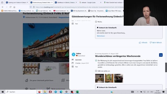Close the Booking.com Hotels in Einbeck tab

point(27,2)
